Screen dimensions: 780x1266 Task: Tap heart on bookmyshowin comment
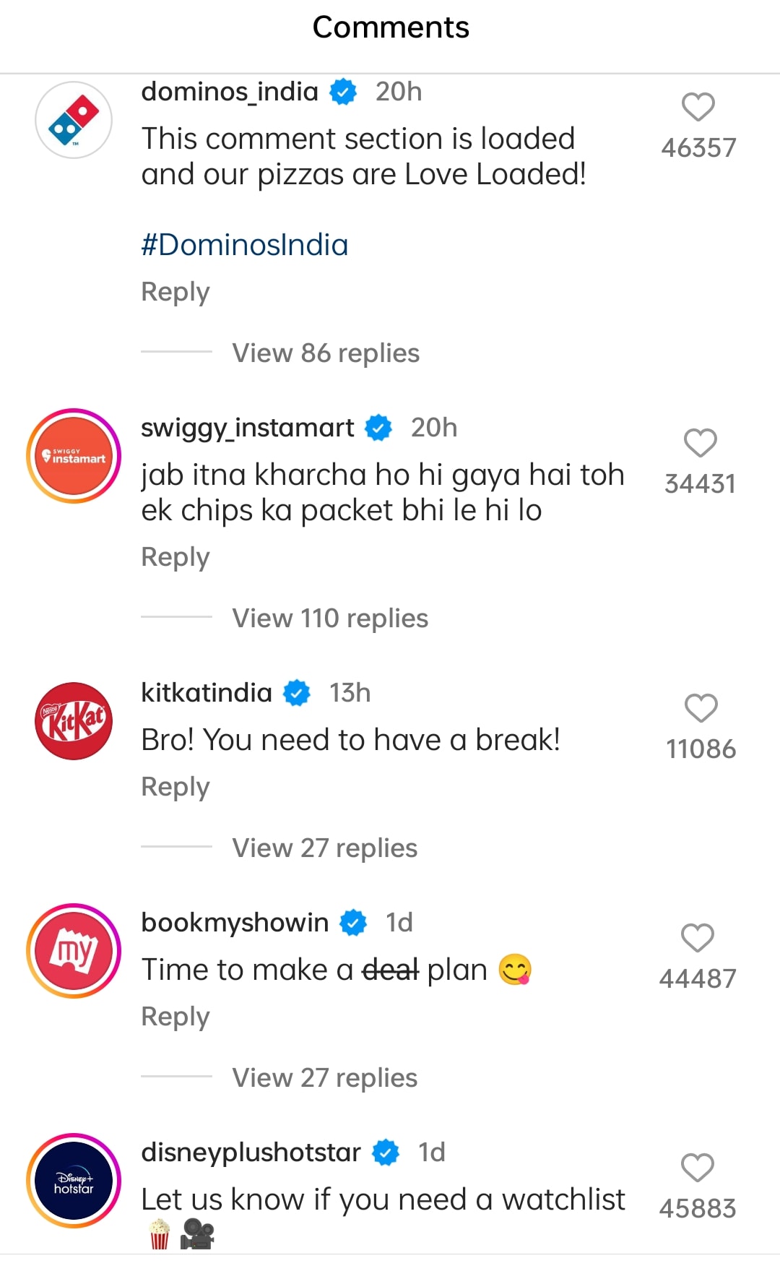[697, 938]
